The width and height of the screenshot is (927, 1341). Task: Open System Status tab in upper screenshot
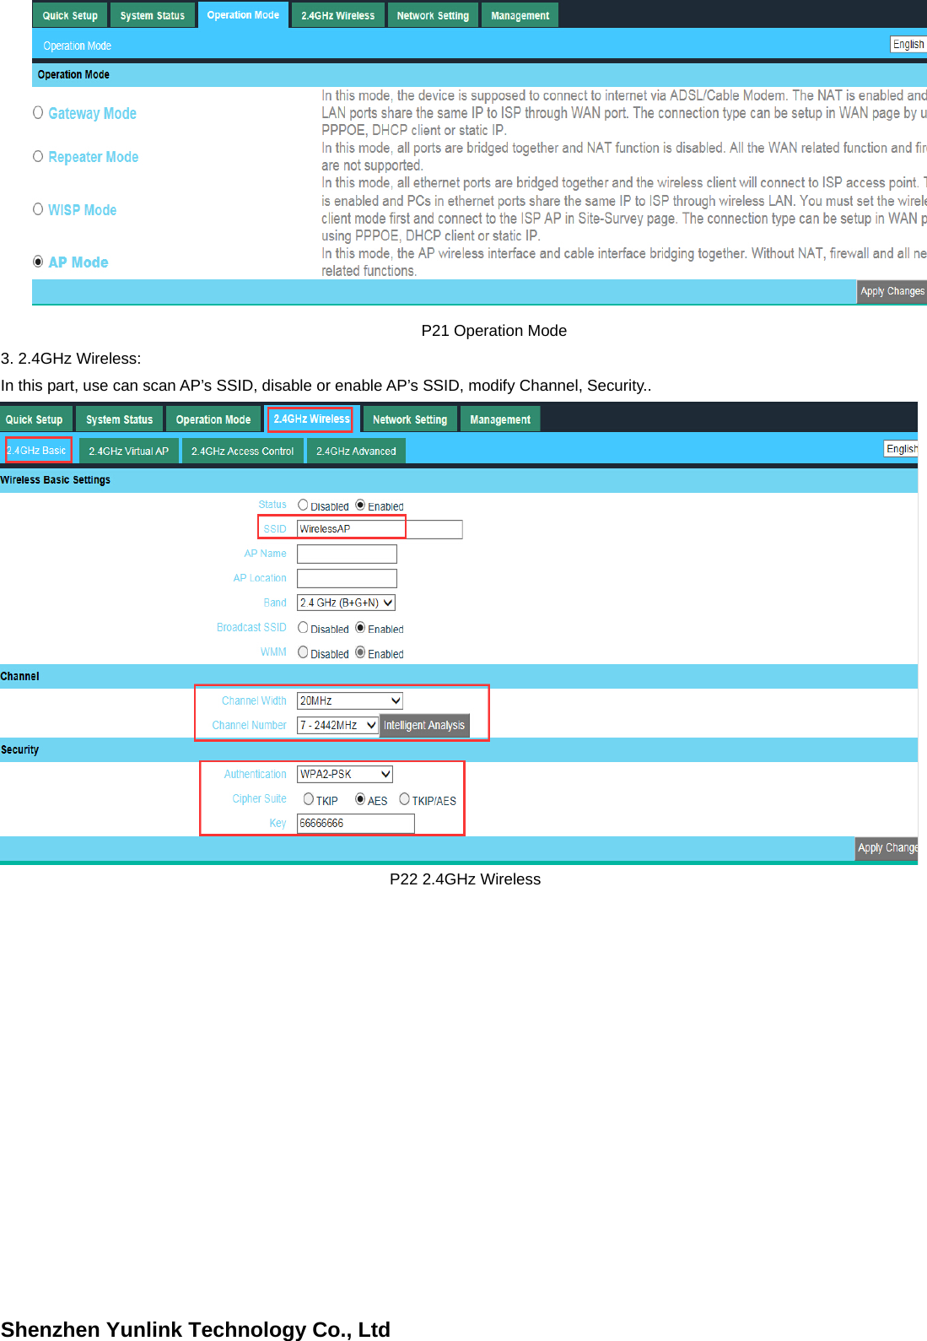pyautogui.click(x=153, y=15)
